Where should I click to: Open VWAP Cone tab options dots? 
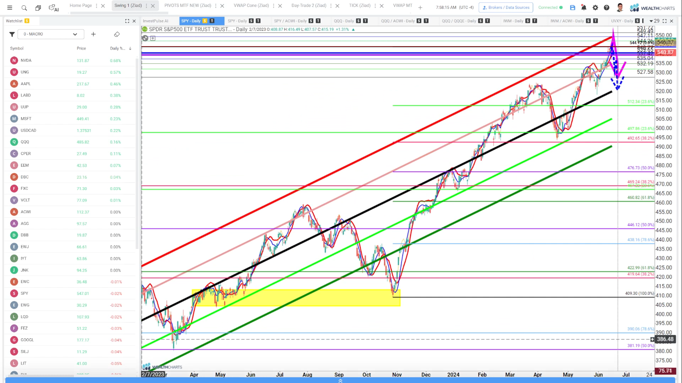274,6
